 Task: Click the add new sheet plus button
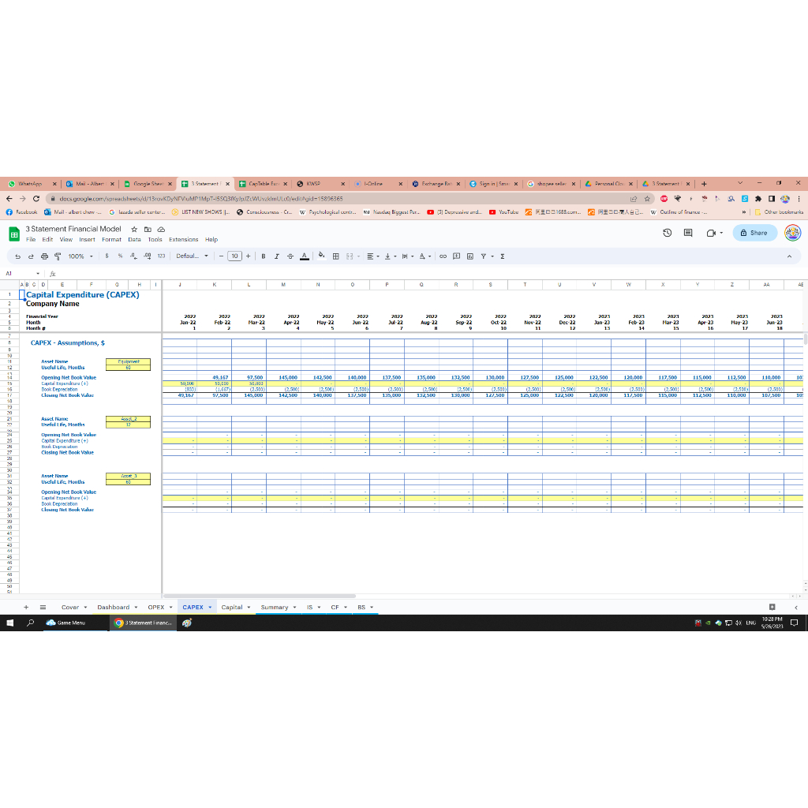[26, 608]
